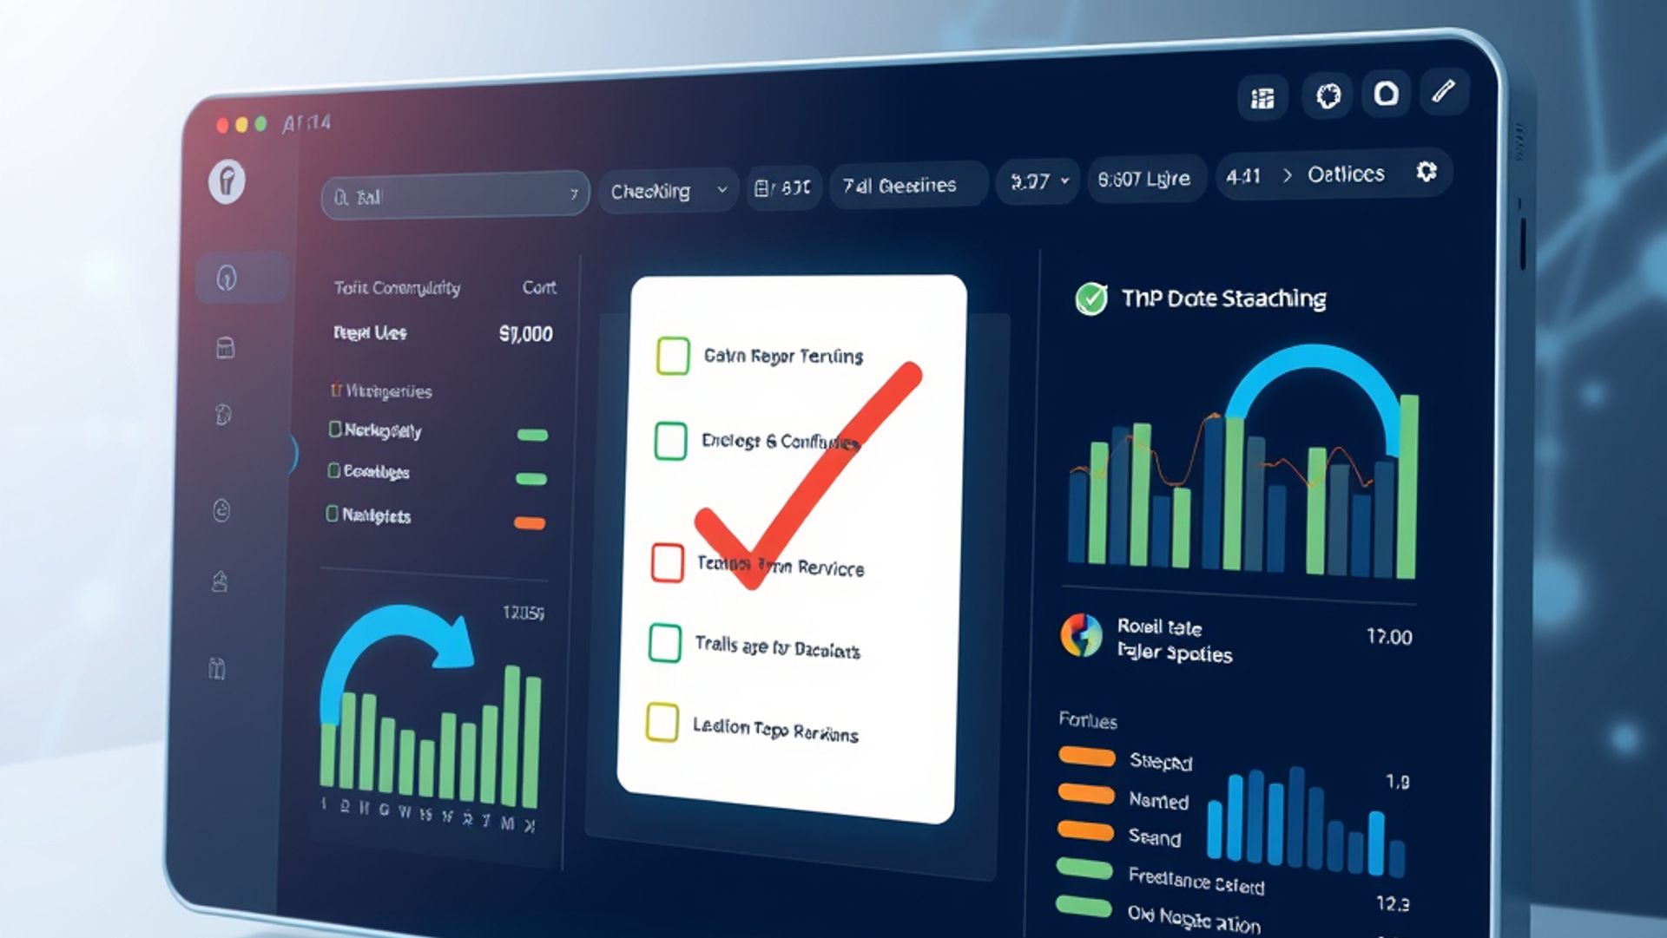Click the Stsepkd legend label

tap(1161, 761)
